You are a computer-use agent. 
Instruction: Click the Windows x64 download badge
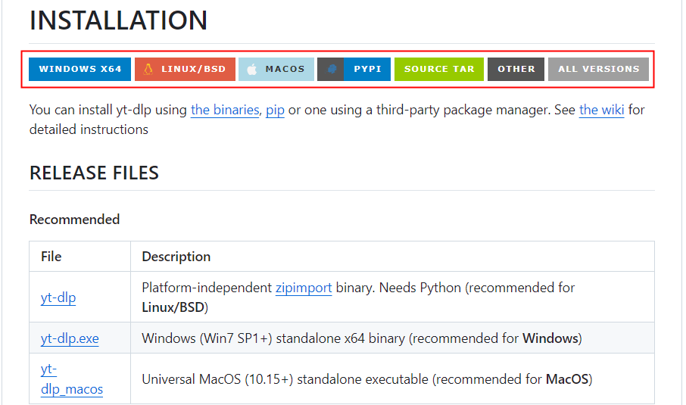coord(80,69)
